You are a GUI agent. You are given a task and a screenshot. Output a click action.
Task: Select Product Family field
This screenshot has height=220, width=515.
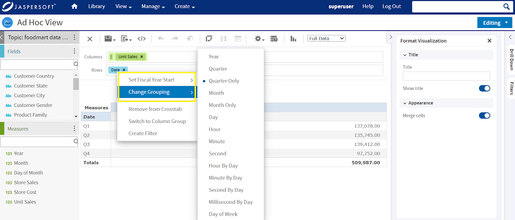tap(30, 115)
